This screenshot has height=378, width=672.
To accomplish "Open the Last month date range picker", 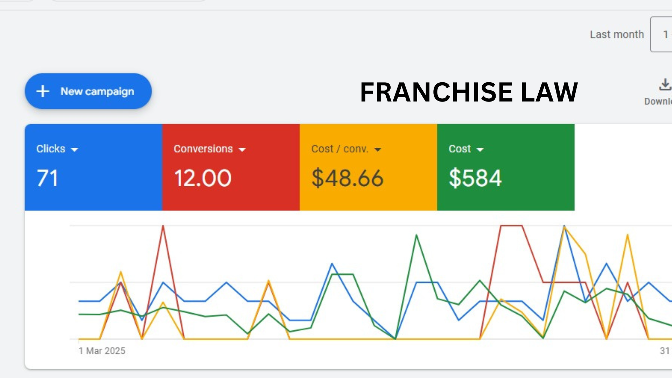I will point(617,34).
